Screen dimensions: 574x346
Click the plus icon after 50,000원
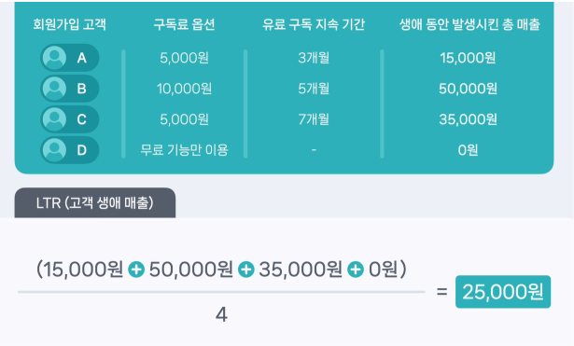pos(246,270)
